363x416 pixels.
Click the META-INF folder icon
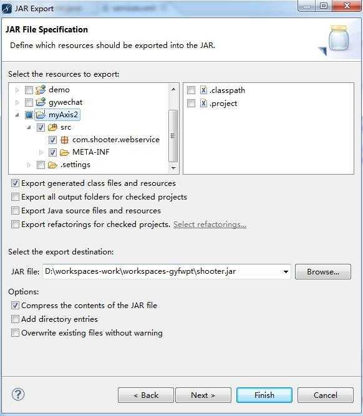click(x=64, y=152)
